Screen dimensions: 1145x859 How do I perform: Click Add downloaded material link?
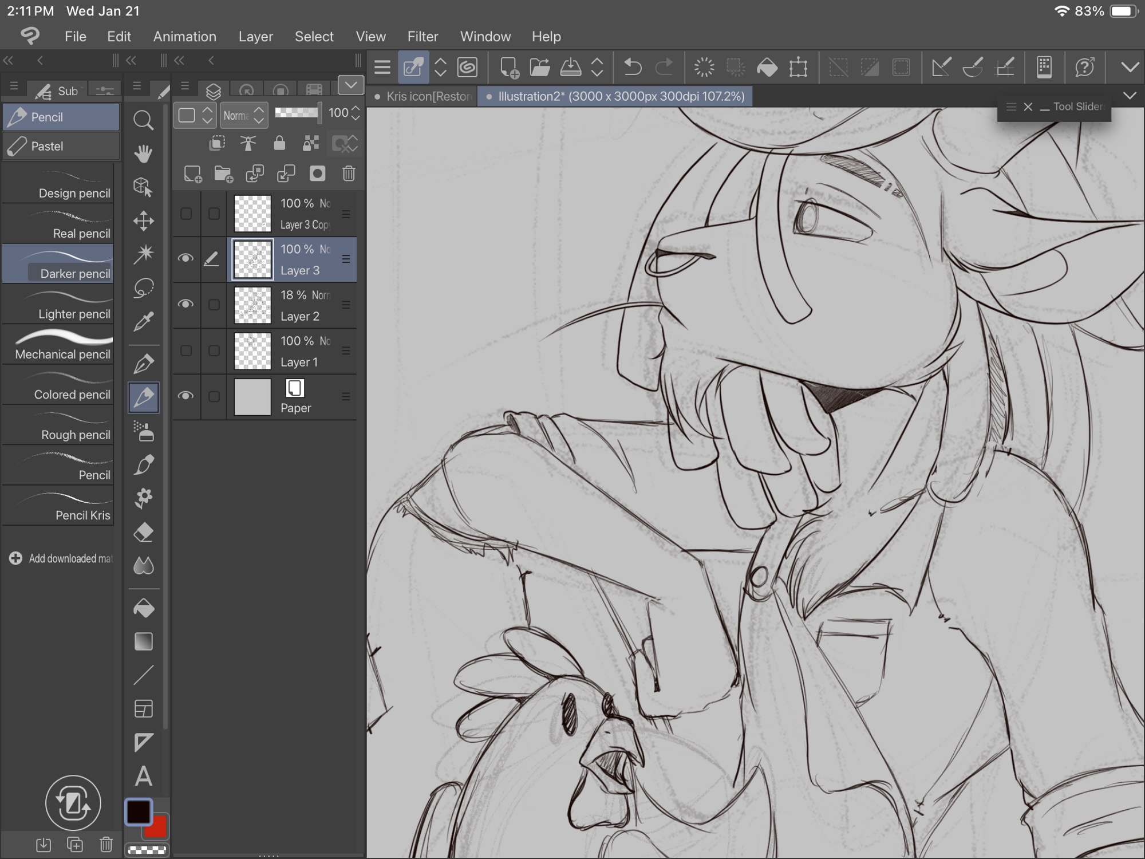coord(62,558)
